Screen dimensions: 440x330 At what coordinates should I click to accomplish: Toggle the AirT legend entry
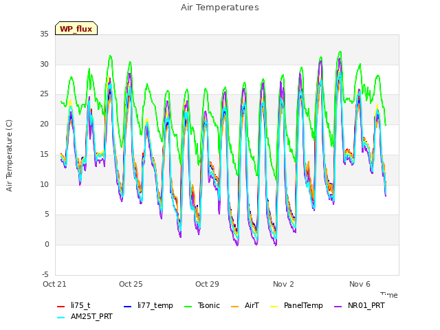pyautogui.click(x=245, y=305)
